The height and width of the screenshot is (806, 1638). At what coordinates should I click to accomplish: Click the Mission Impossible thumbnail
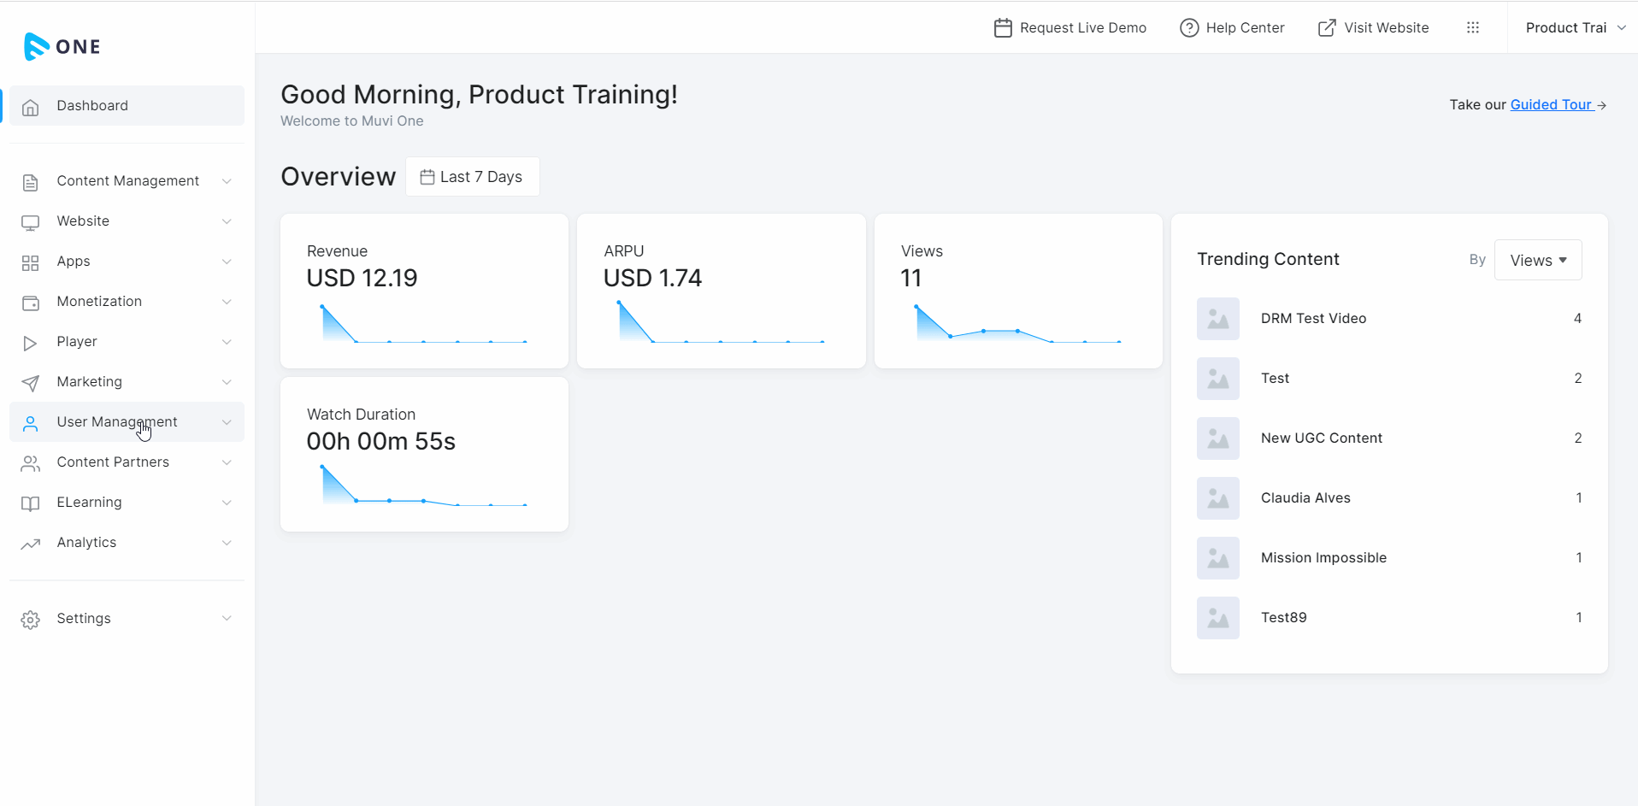point(1218,558)
